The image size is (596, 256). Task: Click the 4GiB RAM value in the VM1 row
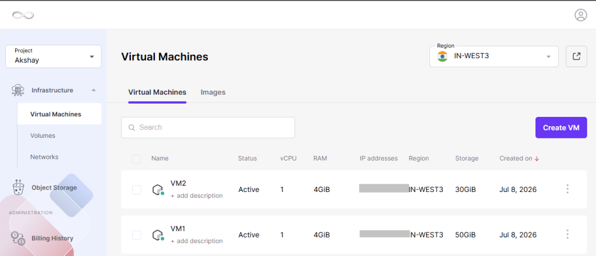pyautogui.click(x=321, y=235)
